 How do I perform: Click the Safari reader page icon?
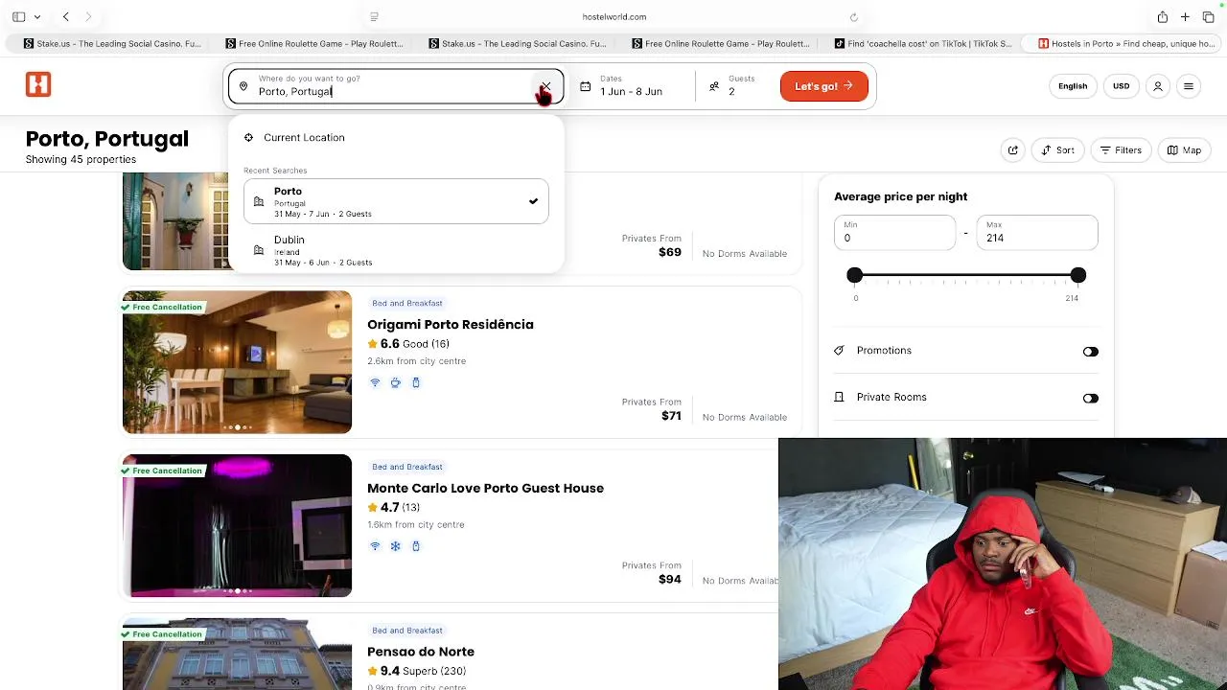click(x=374, y=17)
